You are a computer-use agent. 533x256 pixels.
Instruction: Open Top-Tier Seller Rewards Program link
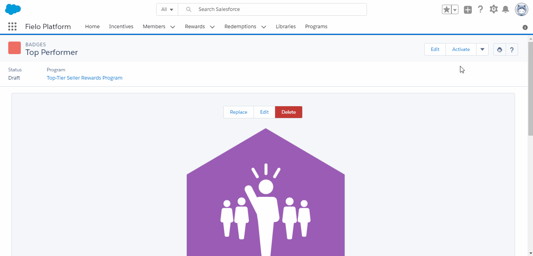click(84, 78)
